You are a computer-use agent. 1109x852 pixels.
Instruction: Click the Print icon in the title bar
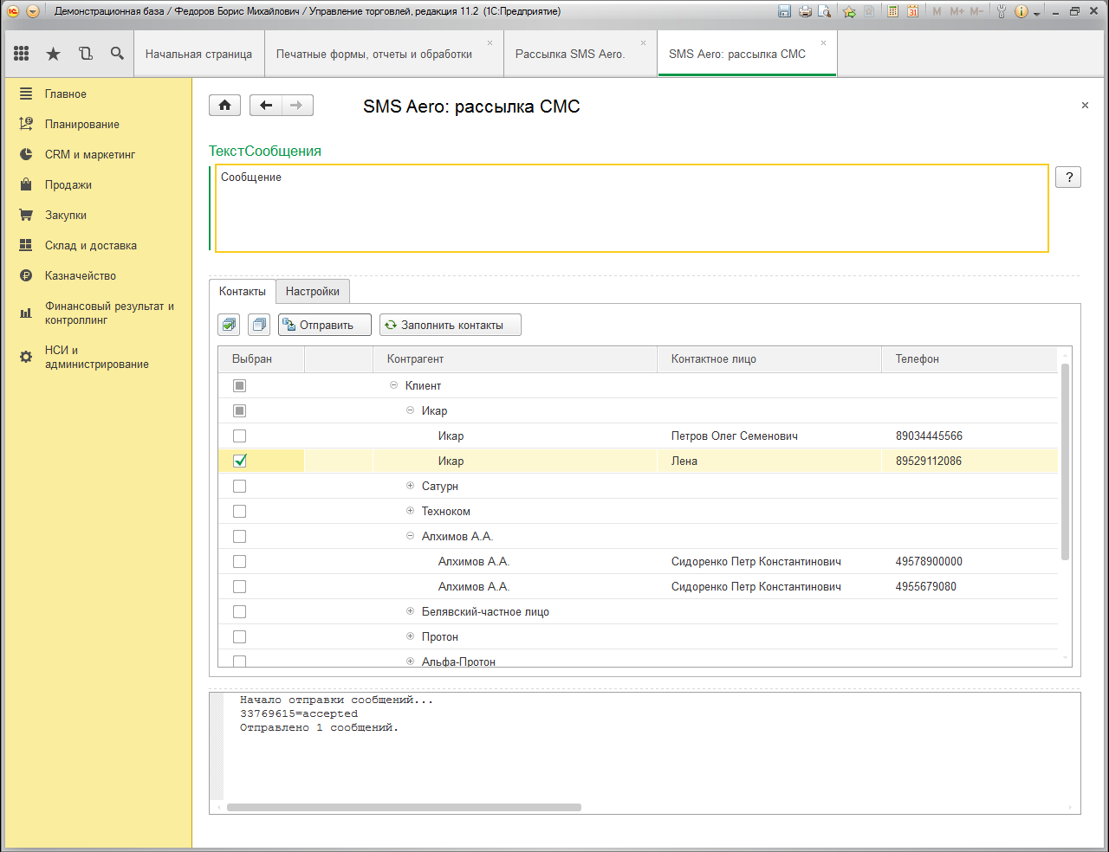click(805, 11)
